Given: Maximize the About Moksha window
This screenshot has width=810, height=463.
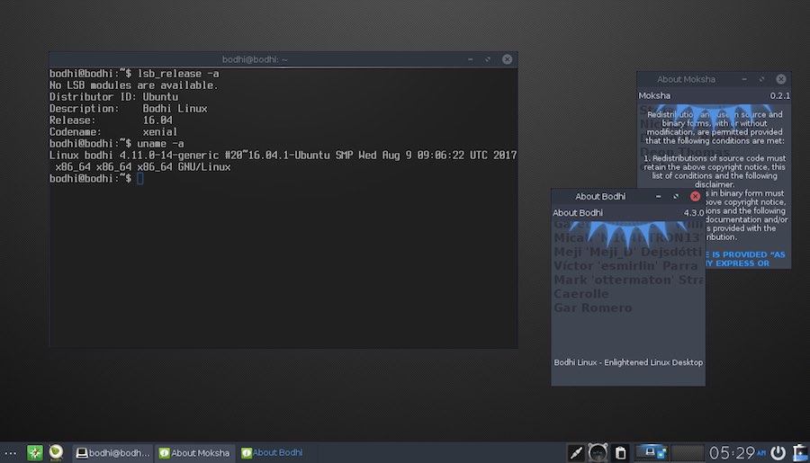Looking at the screenshot, I should point(761,79).
